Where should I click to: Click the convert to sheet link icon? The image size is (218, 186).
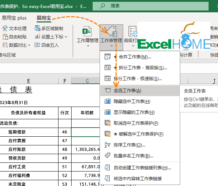107,178
